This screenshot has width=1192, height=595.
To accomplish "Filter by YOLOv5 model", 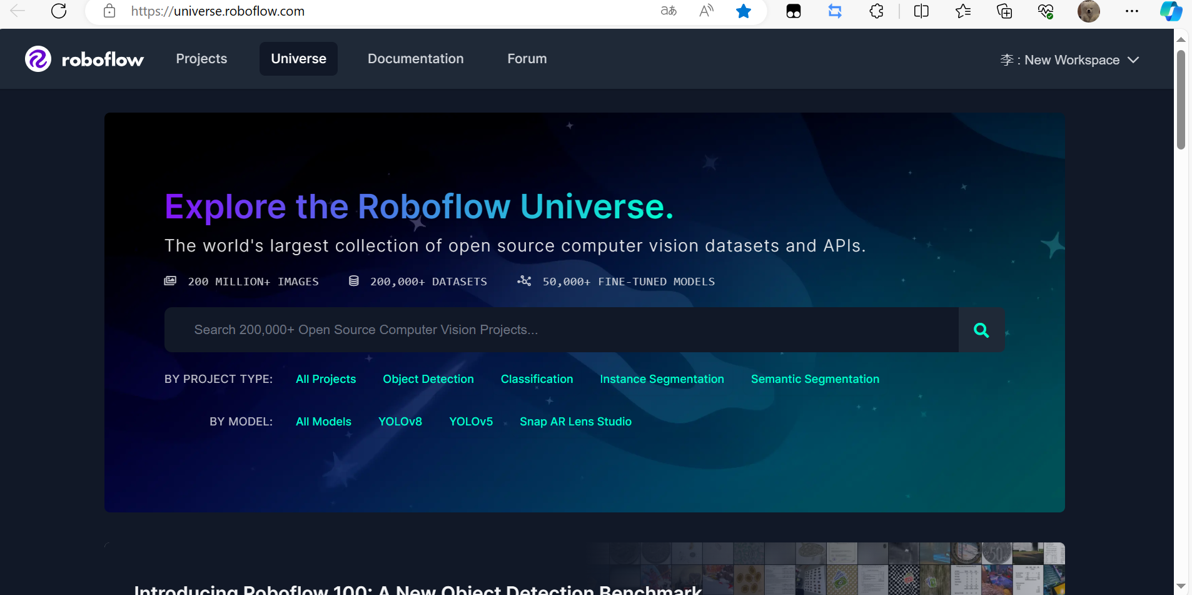I will point(471,422).
